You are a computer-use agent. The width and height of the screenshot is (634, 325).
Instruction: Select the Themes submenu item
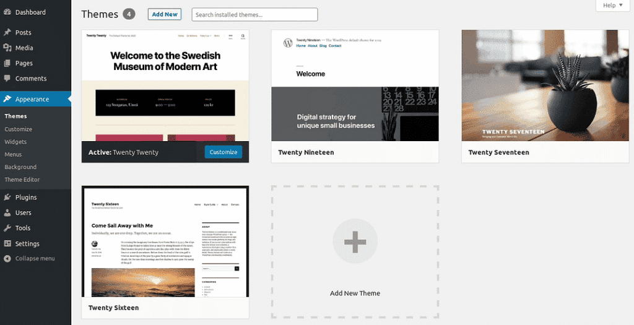[15, 116]
